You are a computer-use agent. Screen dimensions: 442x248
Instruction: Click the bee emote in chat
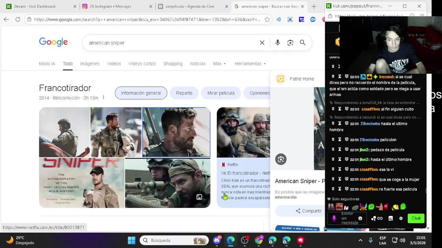[395, 207]
